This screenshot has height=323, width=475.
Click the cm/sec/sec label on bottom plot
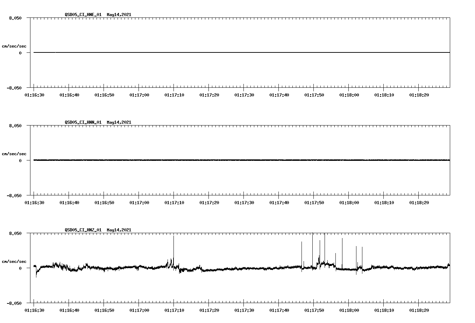(15, 261)
